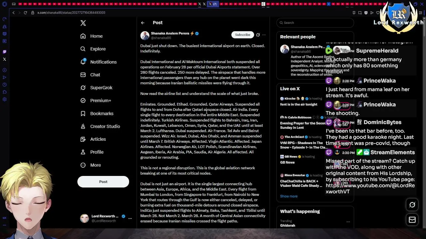
Task: Open Explore page
Action: click(93, 49)
